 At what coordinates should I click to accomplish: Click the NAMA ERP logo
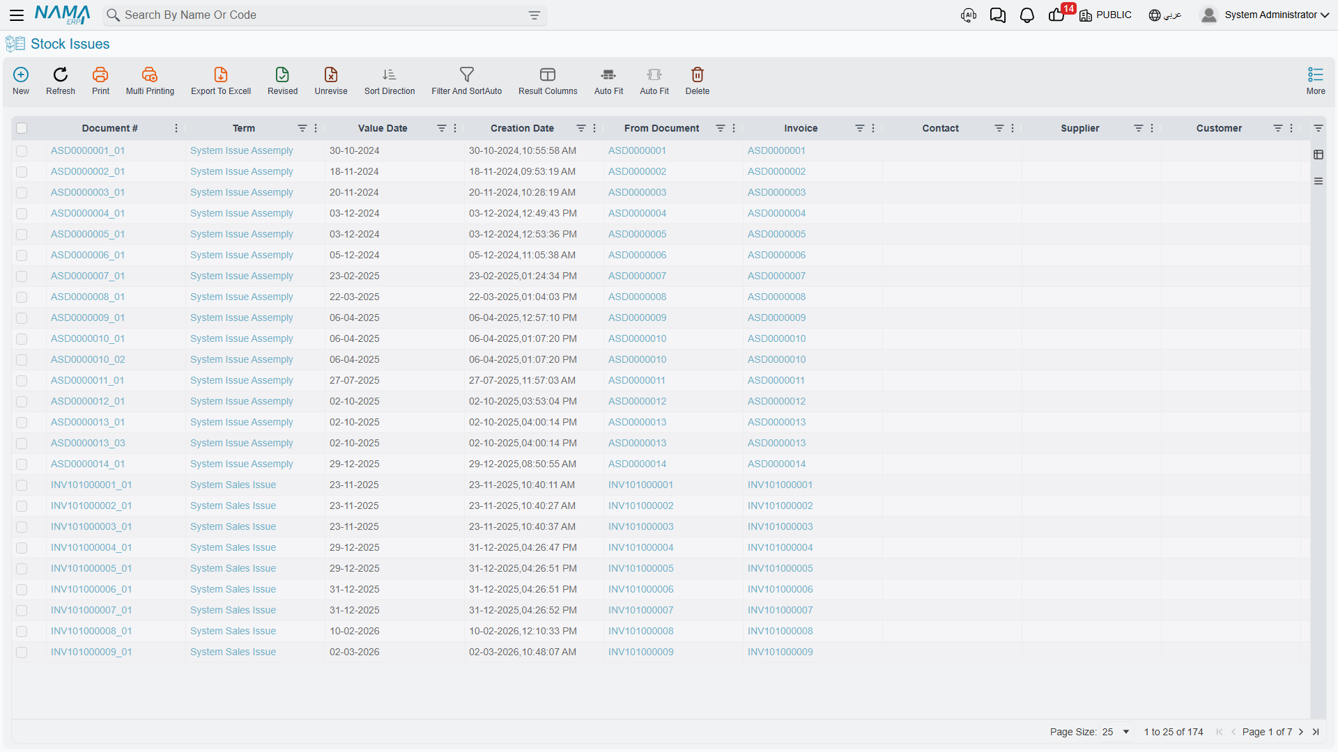pyautogui.click(x=63, y=15)
